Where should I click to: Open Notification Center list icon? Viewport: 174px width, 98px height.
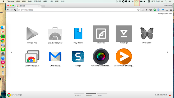170,1
